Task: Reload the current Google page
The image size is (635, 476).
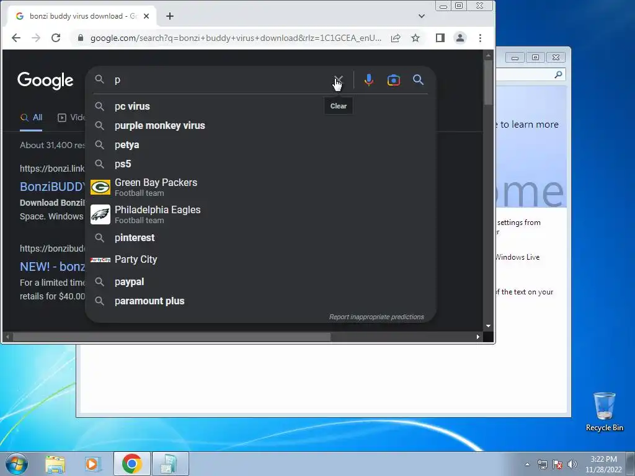Action: (56, 38)
